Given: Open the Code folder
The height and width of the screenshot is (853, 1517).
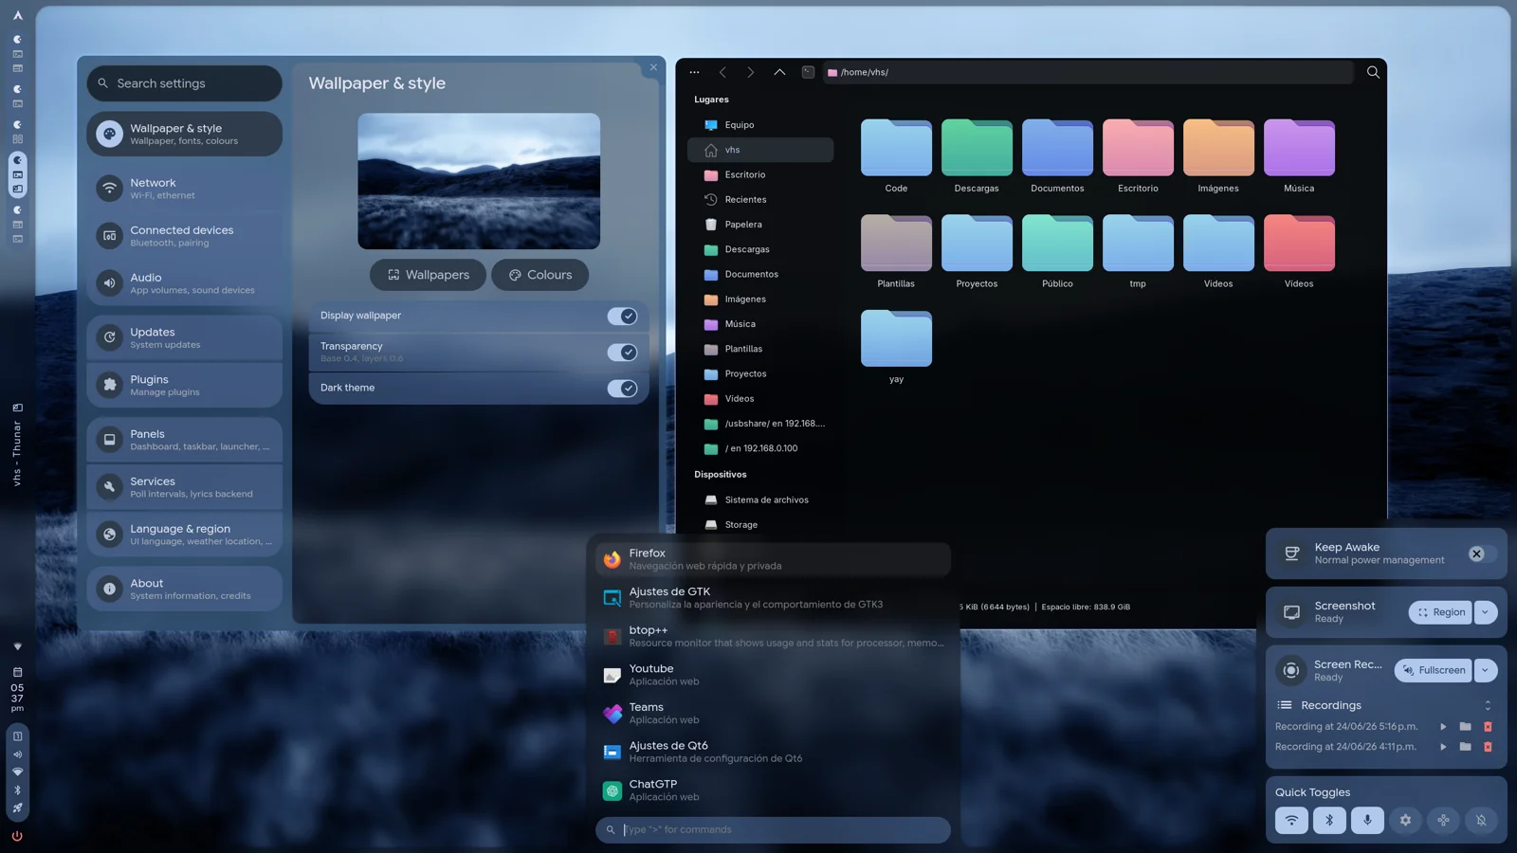Looking at the screenshot, I should pyautogui.click(x=896, y=148).
